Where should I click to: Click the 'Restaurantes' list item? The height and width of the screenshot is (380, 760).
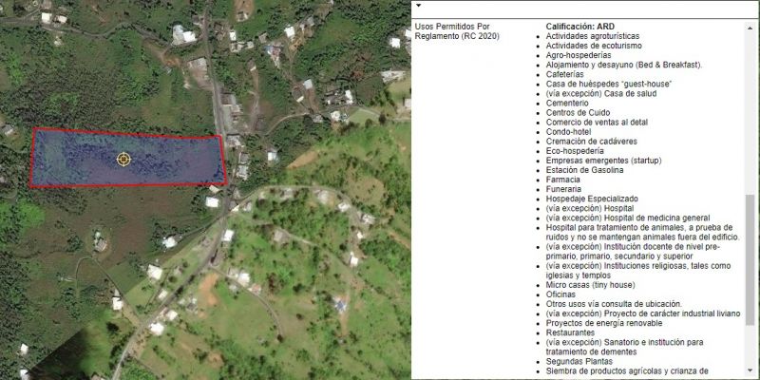coord(573,332)
